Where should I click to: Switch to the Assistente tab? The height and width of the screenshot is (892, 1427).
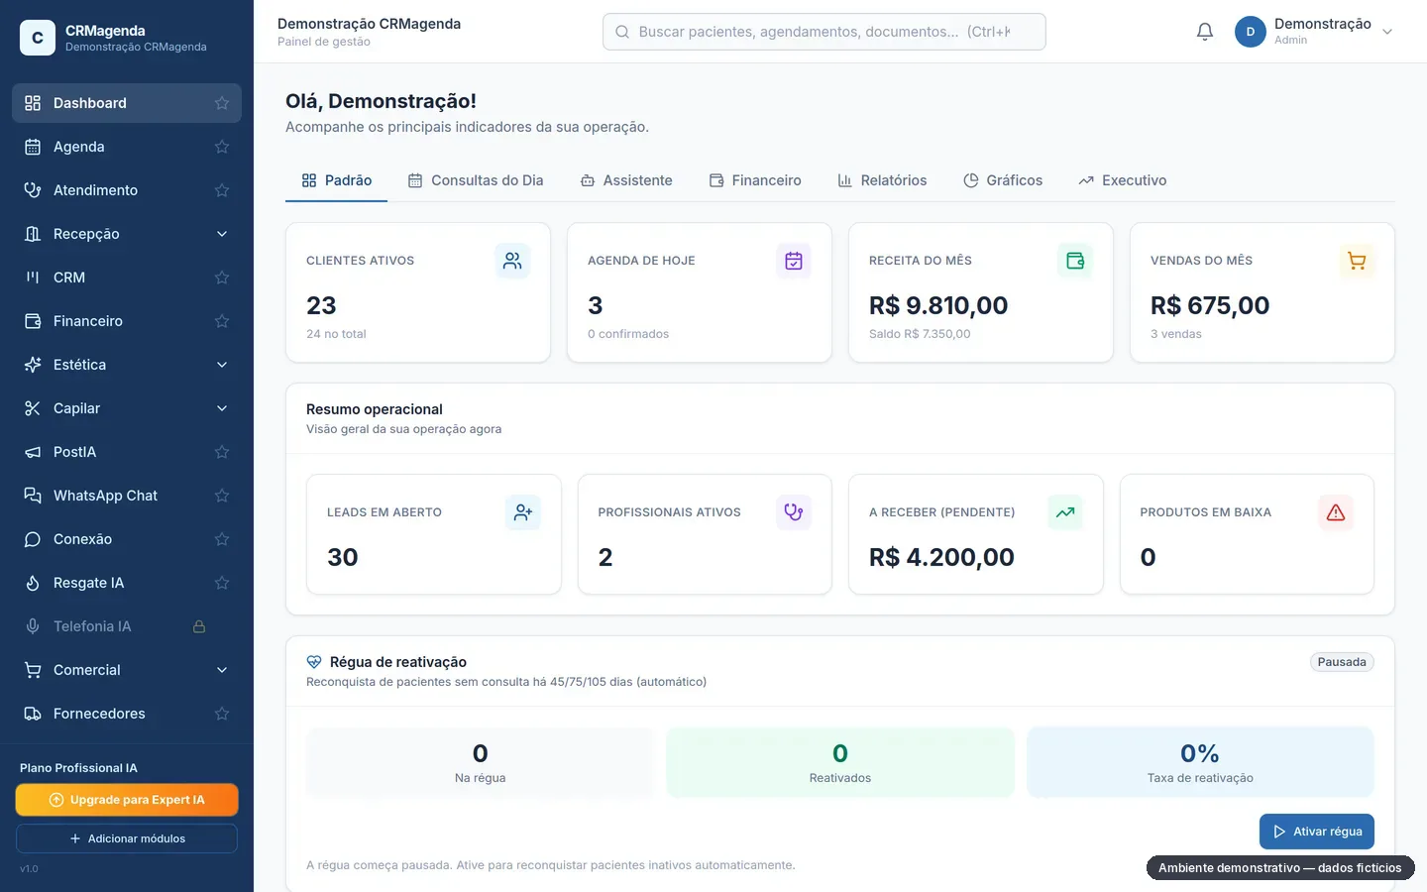[626, 180]
